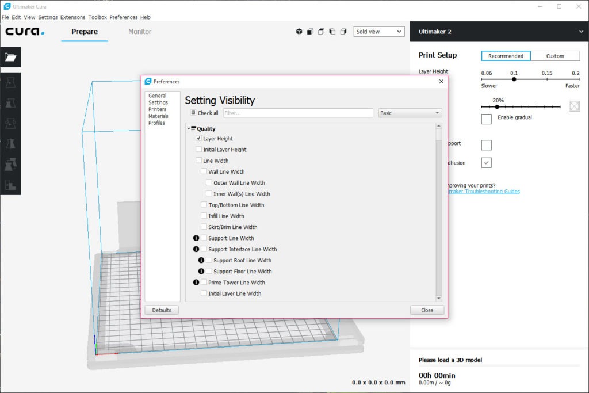Open the Ultimaker Troubleshooting Guides link
The height and width of the screenshot is (393, 589).
click(484, 191)
